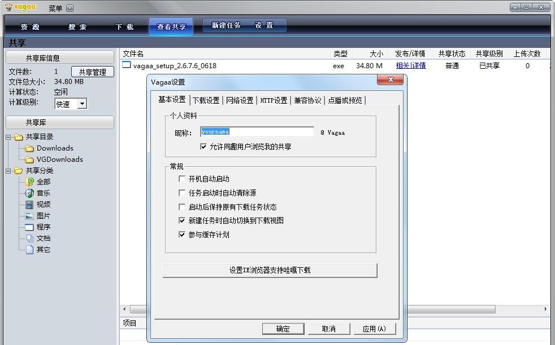Click the 项目 panel label

pos(129,323)
